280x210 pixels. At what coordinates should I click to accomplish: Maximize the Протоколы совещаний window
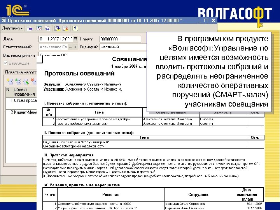pyautogui.click(x=206, y=21)
